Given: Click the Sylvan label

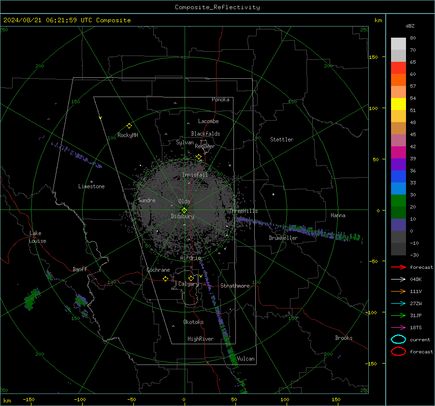Looking at the screenshot, I should 185,142.
